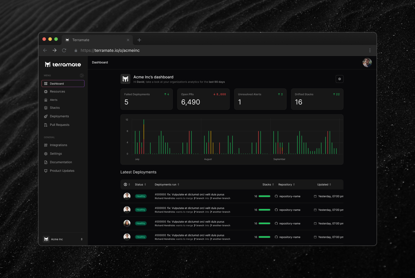The width and height of the screenshot is (415, 278).
Task: Click first row's stacks progress bar
Action: (x=264, y=196)
